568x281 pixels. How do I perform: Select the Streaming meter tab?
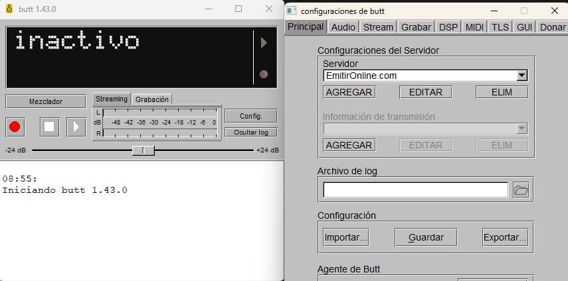[112, 99]
